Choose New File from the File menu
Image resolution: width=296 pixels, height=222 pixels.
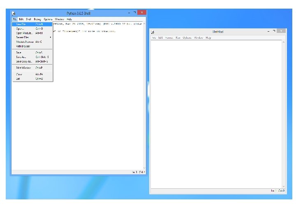pos(32,24)
